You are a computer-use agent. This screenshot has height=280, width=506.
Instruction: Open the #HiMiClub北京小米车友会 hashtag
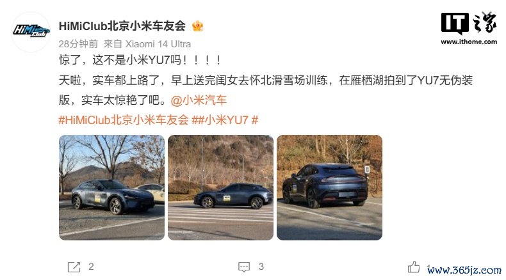pos(123,120)
